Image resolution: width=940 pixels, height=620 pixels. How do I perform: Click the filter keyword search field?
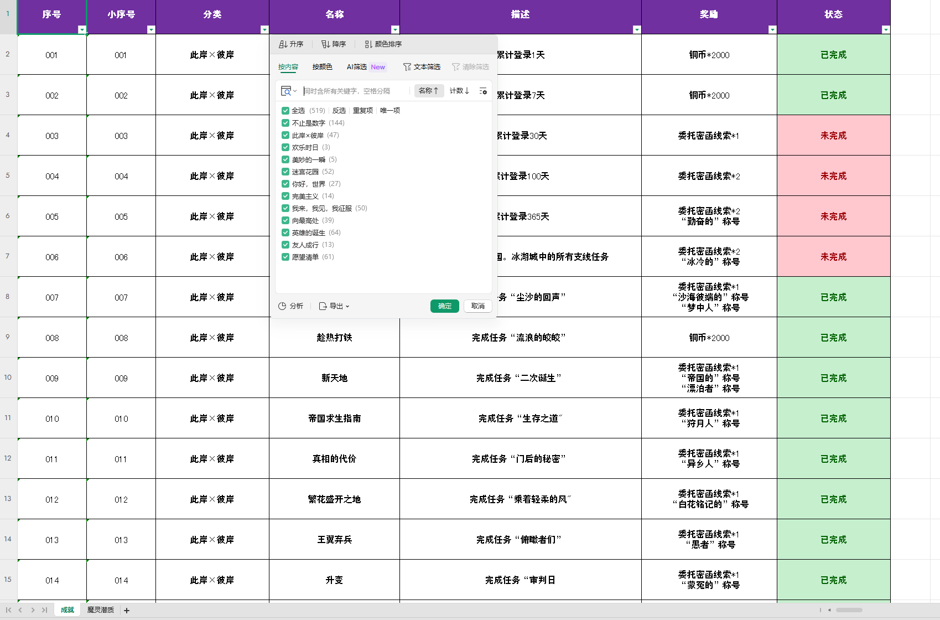[354, 91]
